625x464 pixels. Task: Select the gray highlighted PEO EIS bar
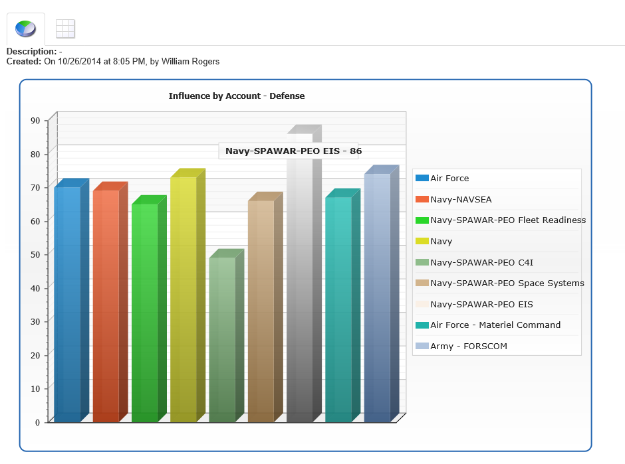click(299, 285)
